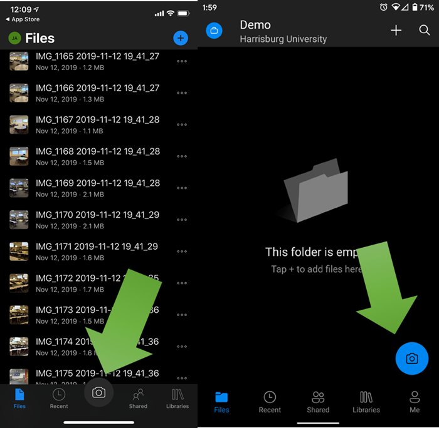Viewport: 439px width, 428px height.
Task: Open the more options for IMG_1169
Action: pyautogui.click(x=182, y=188)
